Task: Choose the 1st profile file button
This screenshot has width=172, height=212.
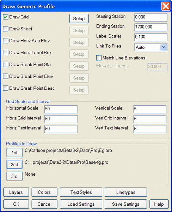Action: 14,153
